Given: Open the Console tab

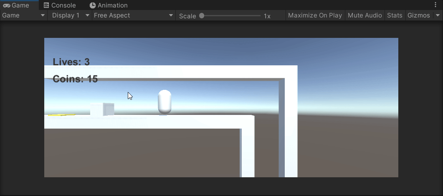Looking at the screenshot, I should click(60, 5).
